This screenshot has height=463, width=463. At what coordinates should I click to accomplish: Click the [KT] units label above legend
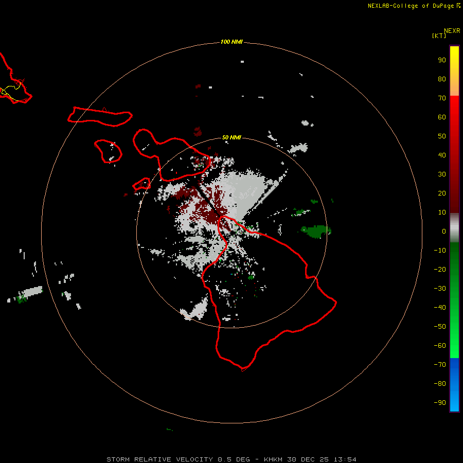click(439, 35)
